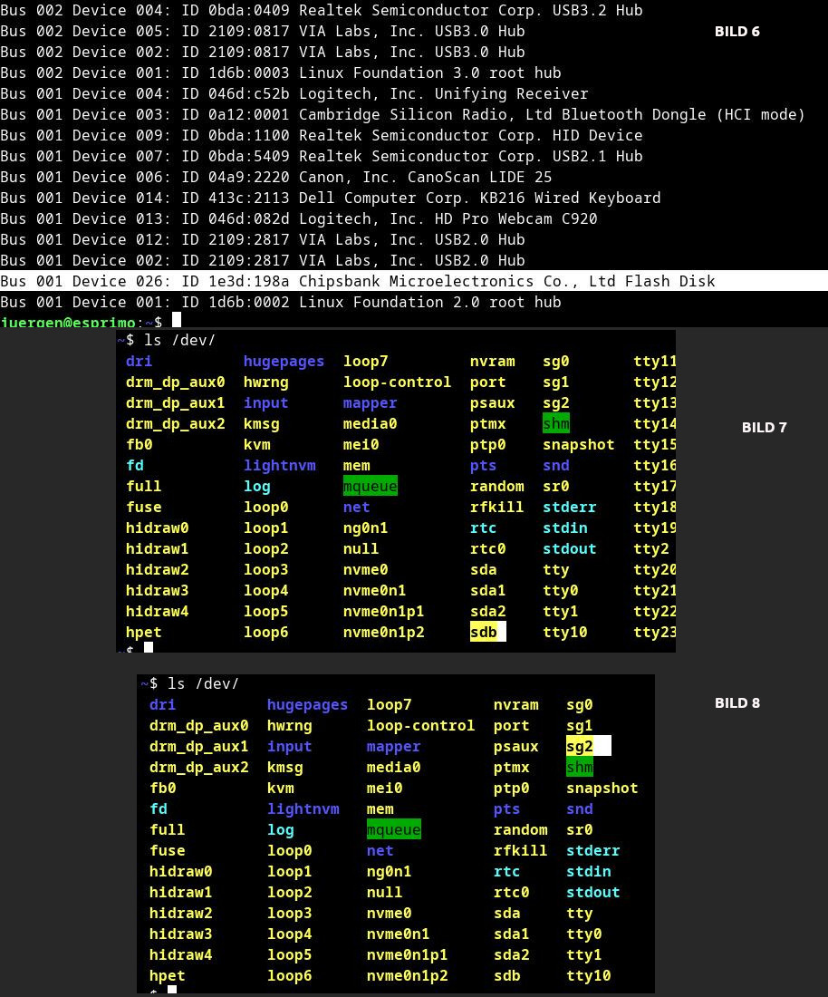
Task: Click the Canon CanoScan LIDE 25 line
Action: 276,177
